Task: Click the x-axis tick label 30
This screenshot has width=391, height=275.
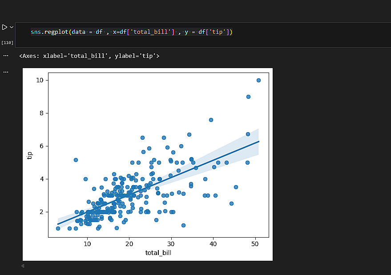Action: tap(171, 243)
